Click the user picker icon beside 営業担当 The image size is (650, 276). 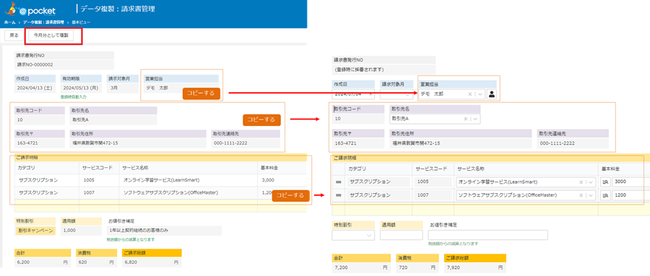click(x=492, y=94)
